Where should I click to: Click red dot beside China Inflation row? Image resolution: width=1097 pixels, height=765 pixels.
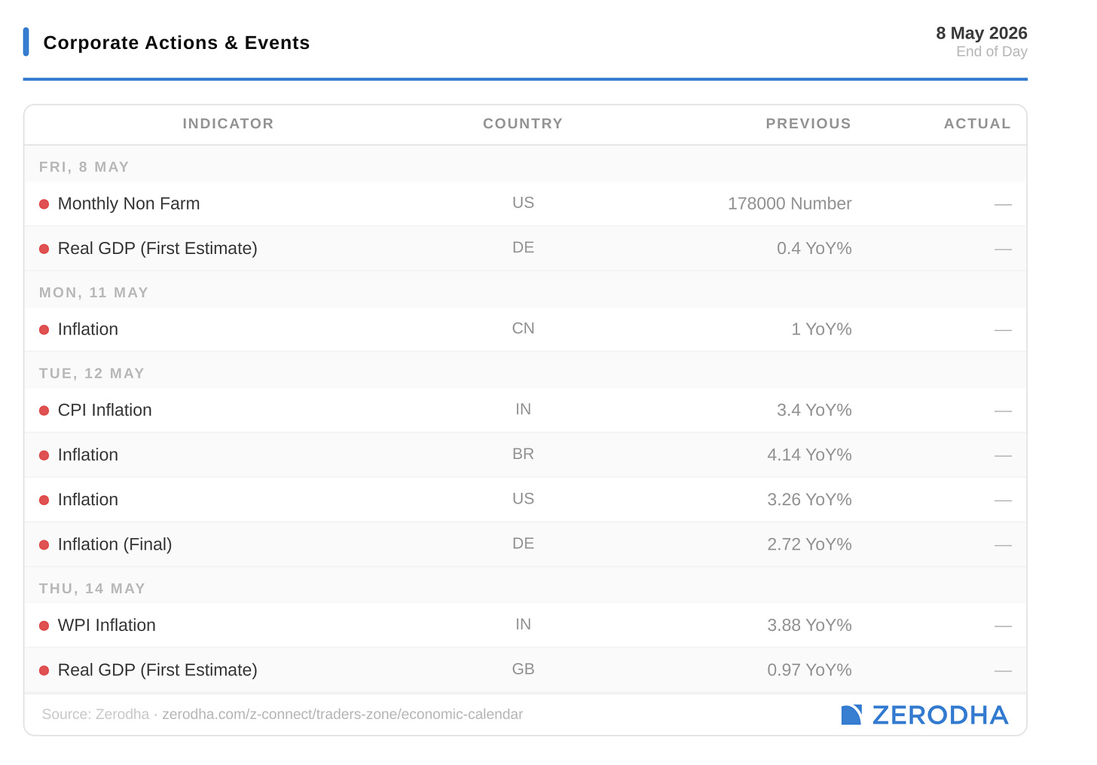click(44, 330)
